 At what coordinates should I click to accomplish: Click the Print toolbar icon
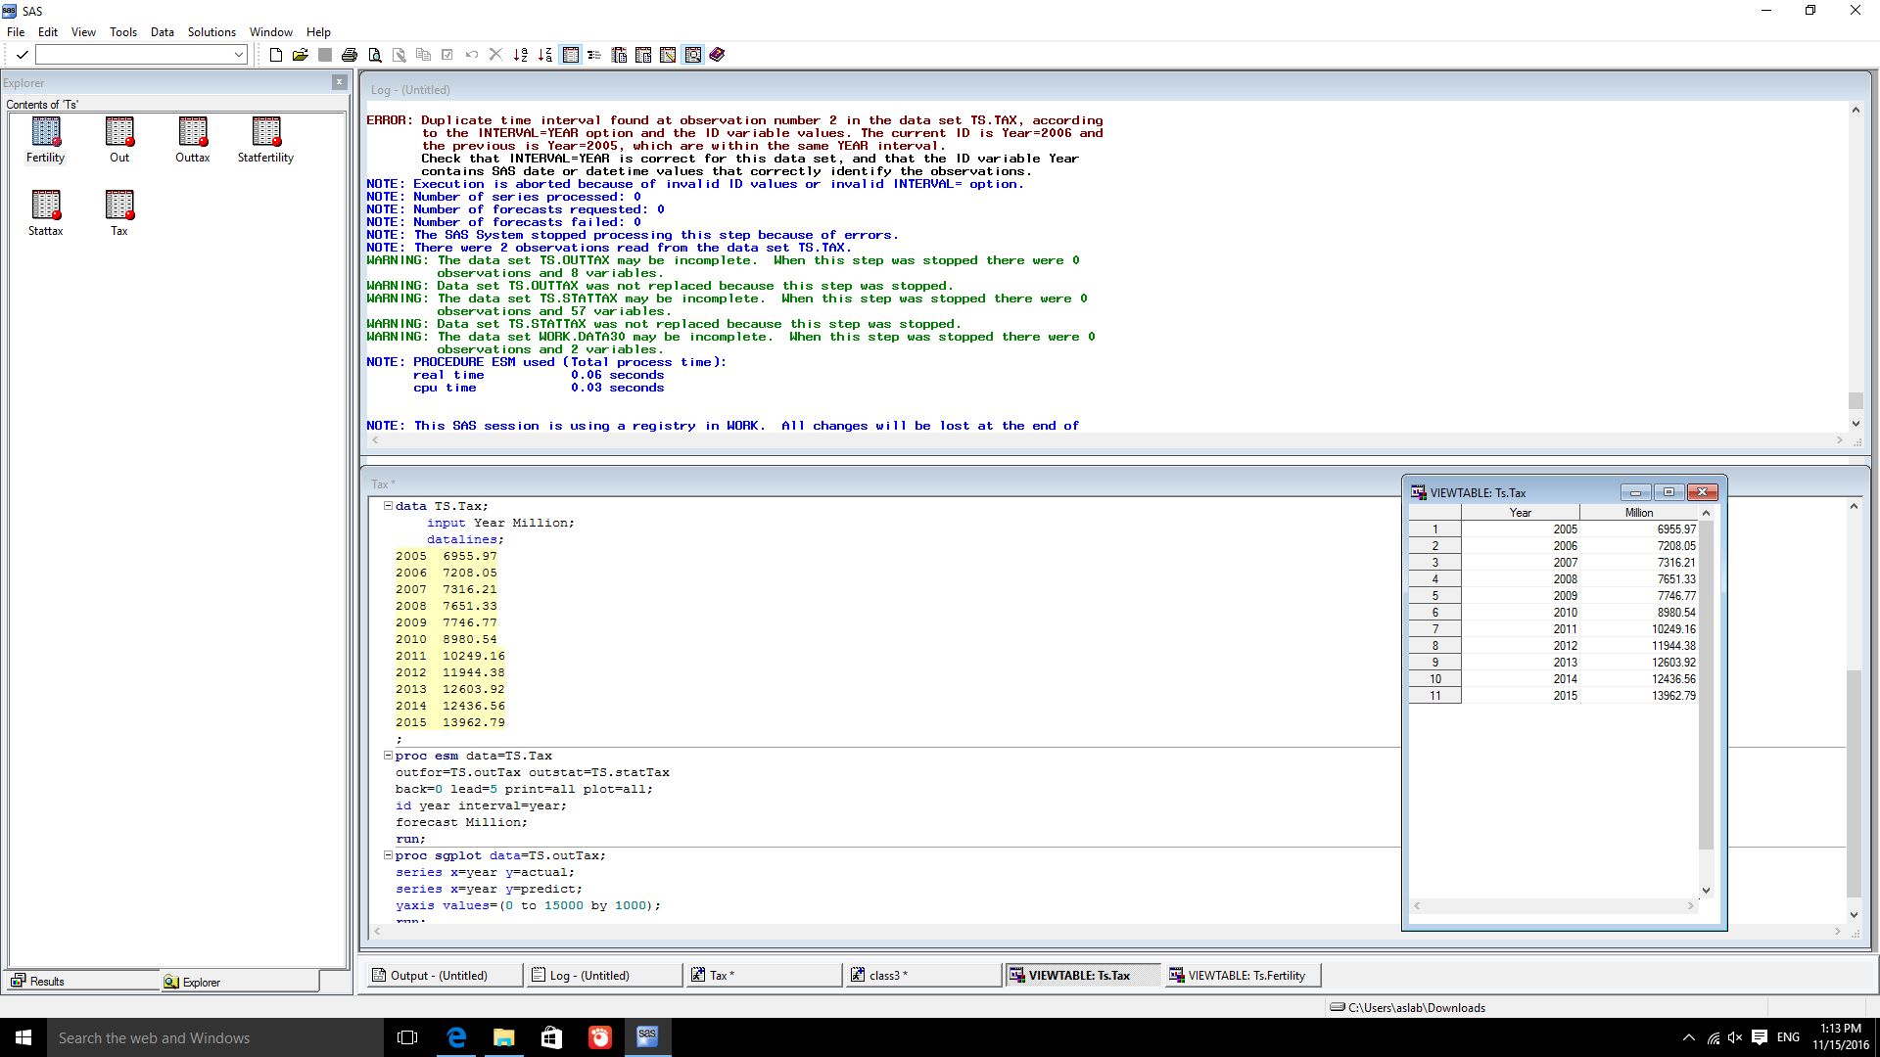pyautogui.click(x=350, y=55)
